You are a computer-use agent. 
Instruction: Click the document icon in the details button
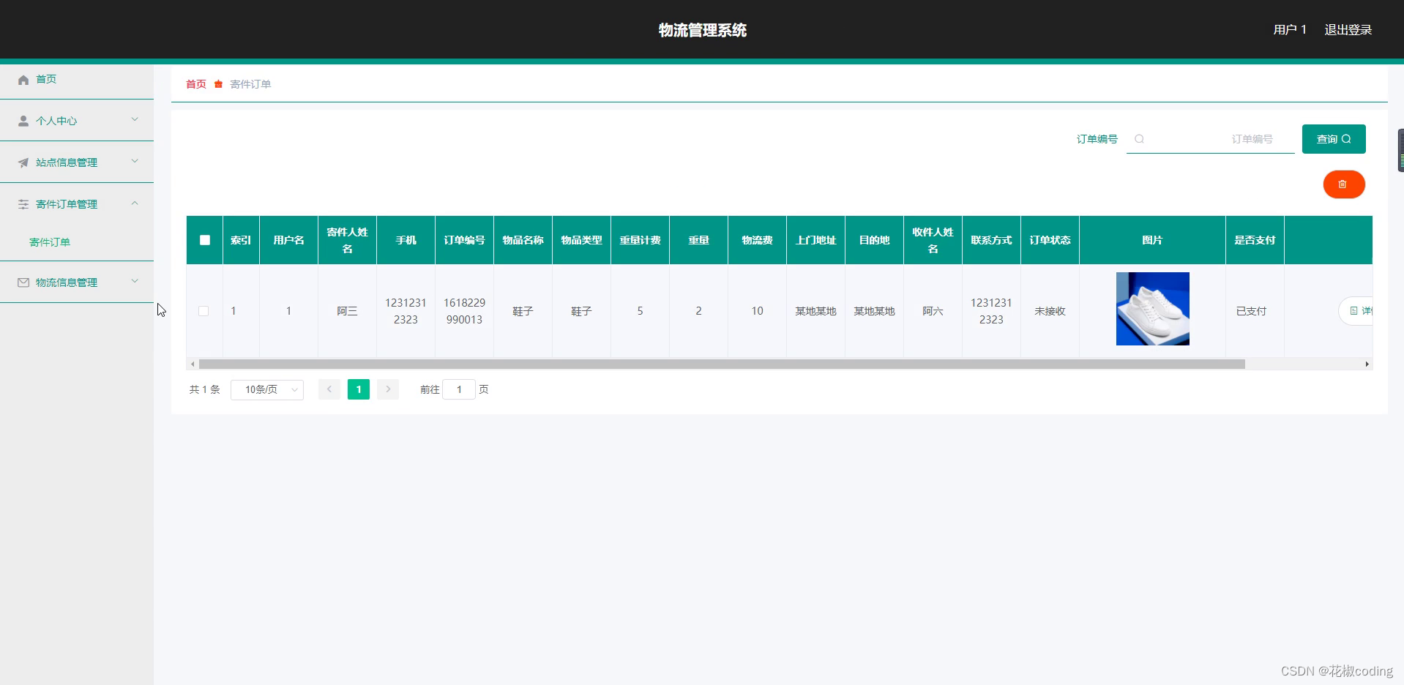click(1353, 311)
